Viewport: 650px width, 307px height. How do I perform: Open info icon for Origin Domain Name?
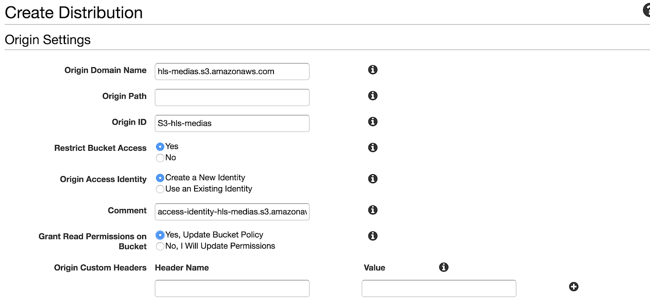[x=372, y=69]
